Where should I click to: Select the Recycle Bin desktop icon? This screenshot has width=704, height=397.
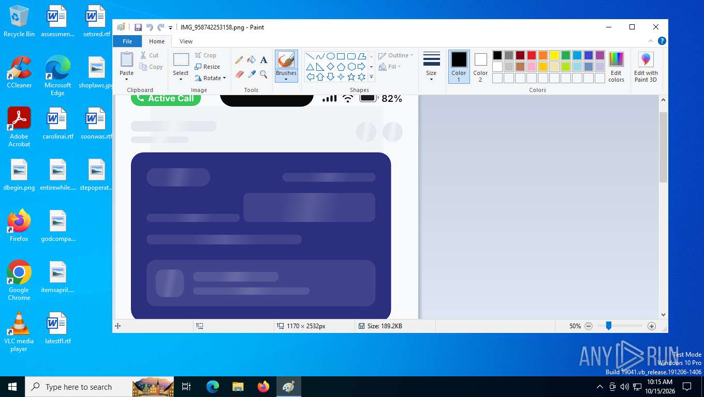[x=19, y=22]
